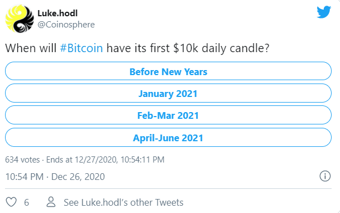Open the @Coinosphere handle
The image size is (340, 213).
click(66, 25)
